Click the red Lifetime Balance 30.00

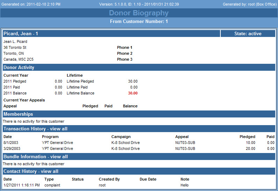coord(133,93)
